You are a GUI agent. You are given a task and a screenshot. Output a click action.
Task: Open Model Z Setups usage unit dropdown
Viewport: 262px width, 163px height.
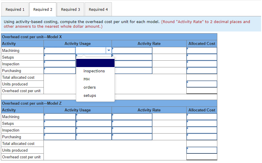pos(93,123)
